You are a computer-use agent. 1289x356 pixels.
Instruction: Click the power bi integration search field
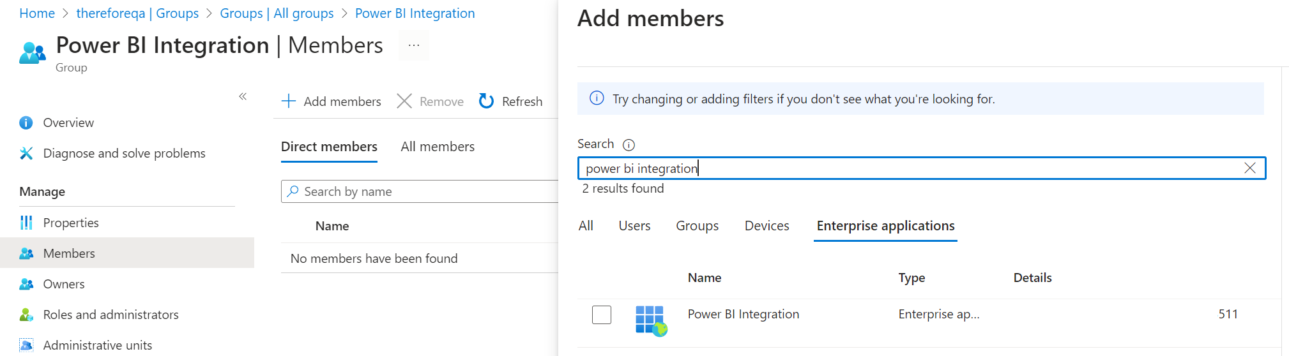[x=922, y=168]
